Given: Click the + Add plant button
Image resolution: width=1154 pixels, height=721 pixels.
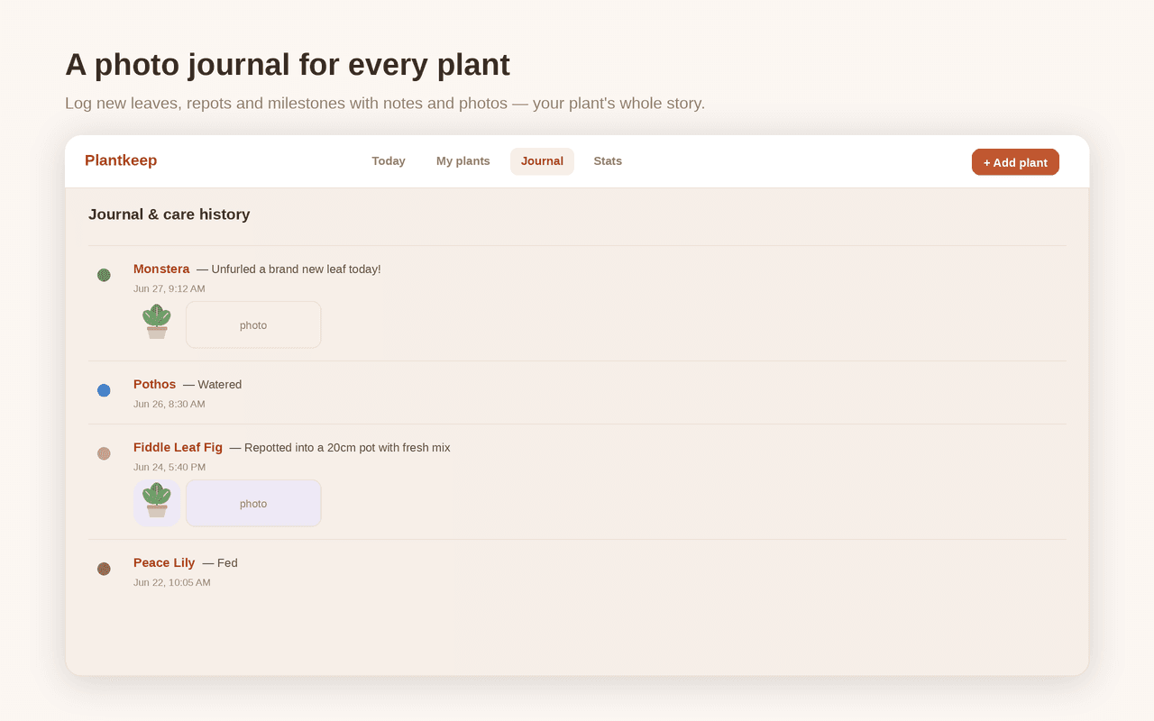Looking at the screenshot, I should pyautogui.click(x=1015, y=162).
